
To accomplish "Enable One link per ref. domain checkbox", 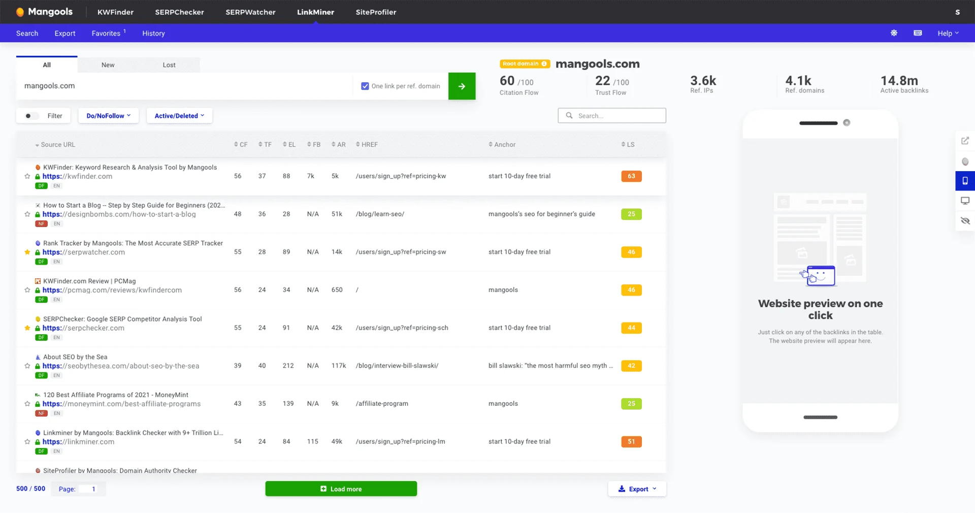I will pos(365,86).
